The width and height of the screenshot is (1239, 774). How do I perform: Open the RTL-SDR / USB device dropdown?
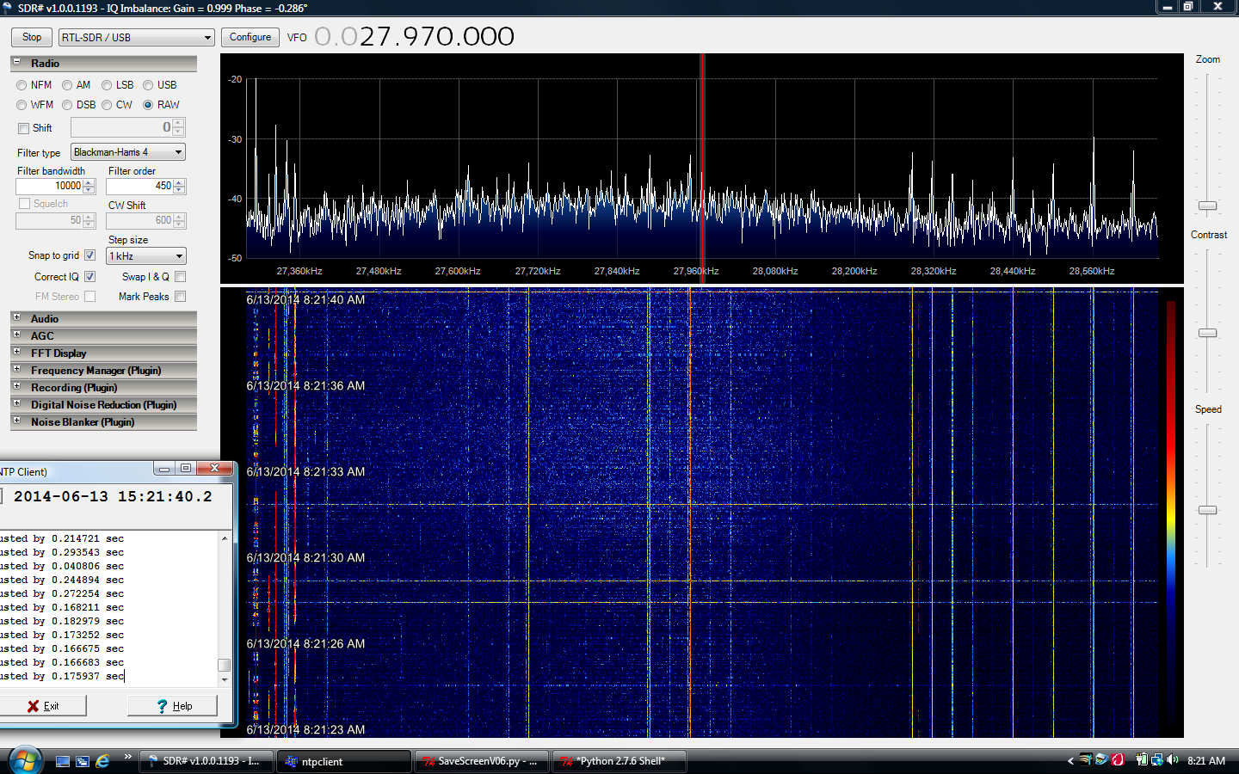tap(136, 38)
